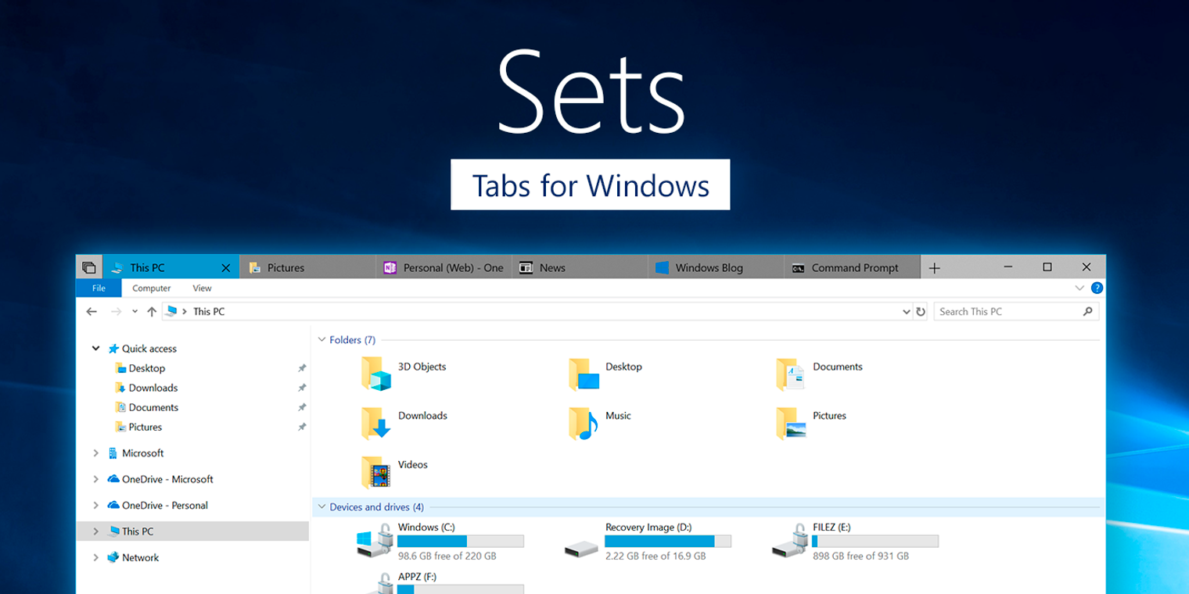1189x594 pixels.
Task: Open the View ribbon tab
Action: (202, 288)
